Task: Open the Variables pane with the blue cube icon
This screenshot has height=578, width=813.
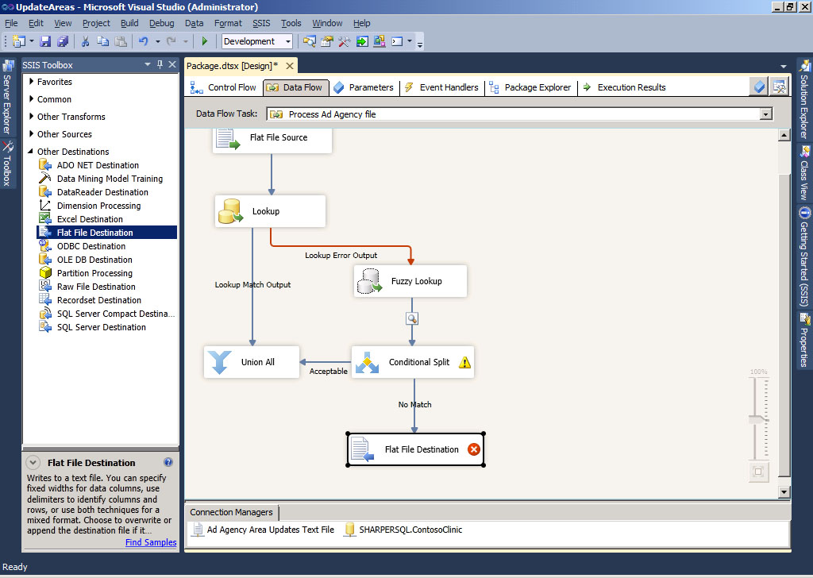Action: (x=759, y=87)
